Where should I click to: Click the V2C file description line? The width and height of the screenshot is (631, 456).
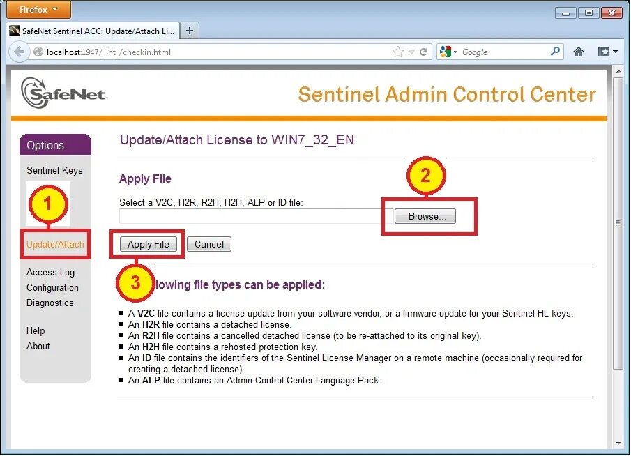coord(351,314)
